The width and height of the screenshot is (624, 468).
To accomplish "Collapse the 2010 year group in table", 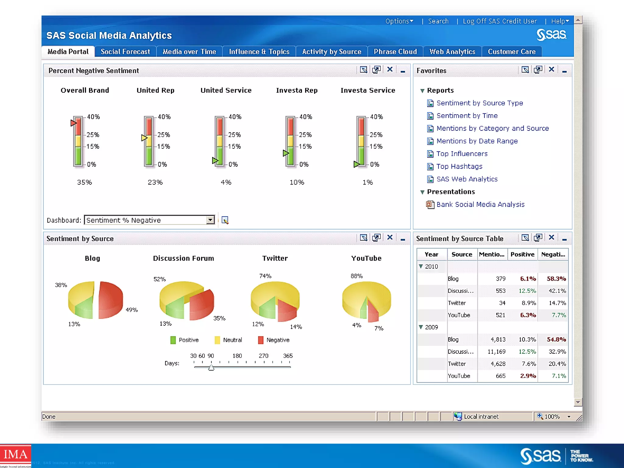I will [x=421, y=266].
